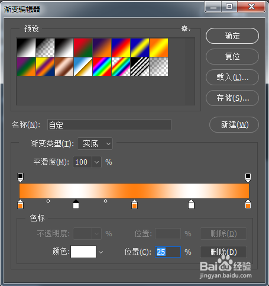This screenshot has width=269, height=286.
Task: Maximize the 渐变编辑器 window
Action: (229, 7)
